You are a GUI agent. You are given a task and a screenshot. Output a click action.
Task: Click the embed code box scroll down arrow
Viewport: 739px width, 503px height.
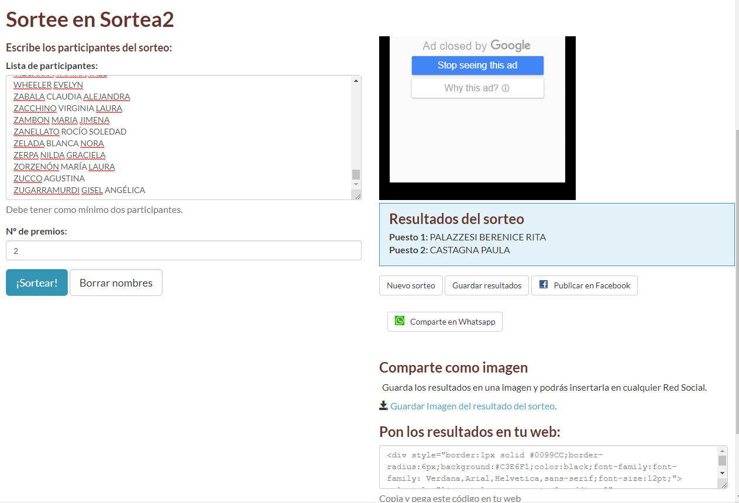point(722,473)
